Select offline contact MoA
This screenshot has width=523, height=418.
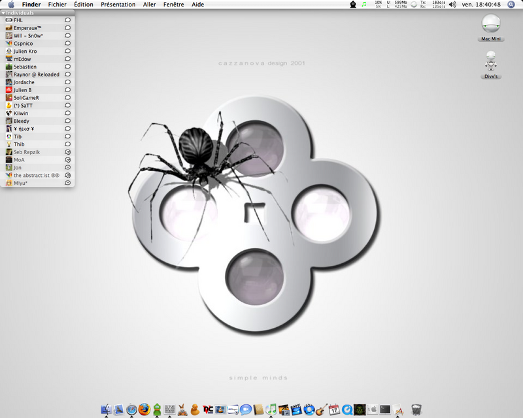[x=38, y=159]
